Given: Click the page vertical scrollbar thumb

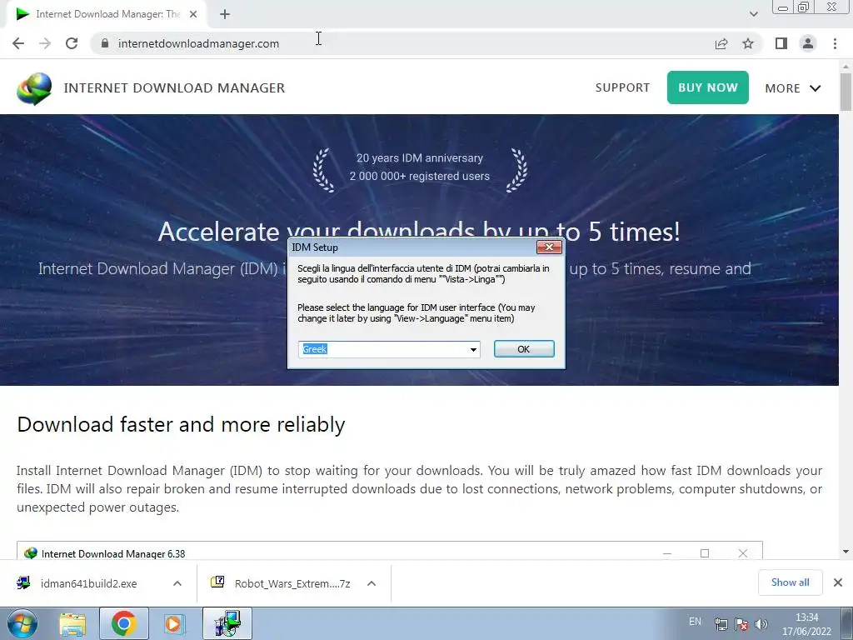Looking at the screenshot, I should coord(846,92).
